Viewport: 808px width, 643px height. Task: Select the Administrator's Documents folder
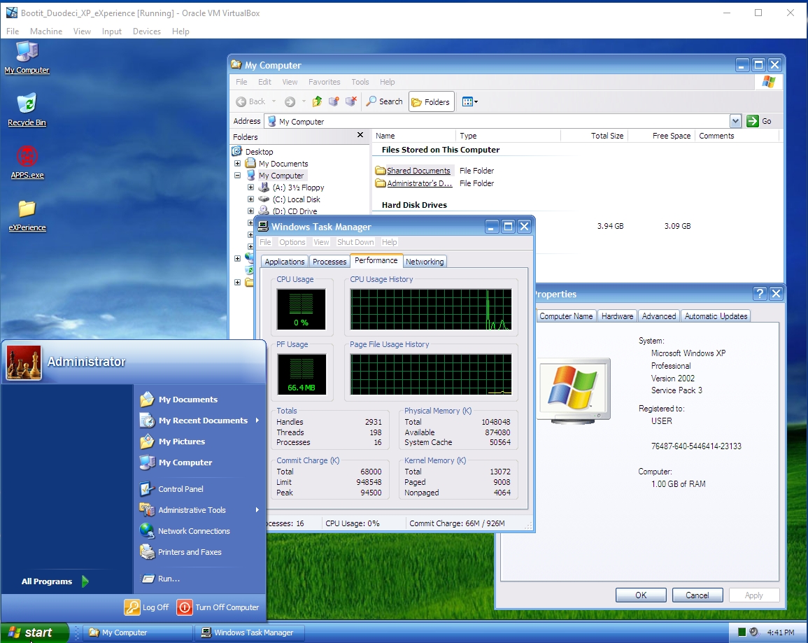(x=413, y=183)
